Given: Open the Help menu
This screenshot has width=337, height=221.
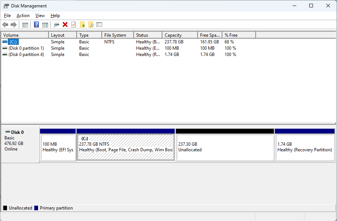Looking at the screenshot, I should coord(55,16).
